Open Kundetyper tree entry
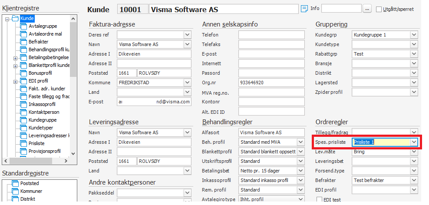This screenshot has width=429, height=205. coord(41,128)
